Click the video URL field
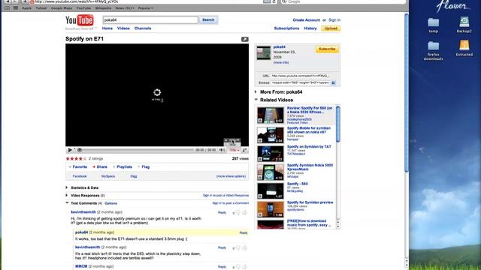 300,76
